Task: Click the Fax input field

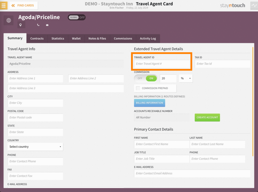Action: point(35,176)
